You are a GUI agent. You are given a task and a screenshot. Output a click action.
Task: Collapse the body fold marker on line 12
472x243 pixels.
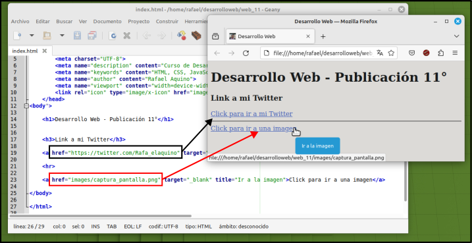(x=26, y=106)
